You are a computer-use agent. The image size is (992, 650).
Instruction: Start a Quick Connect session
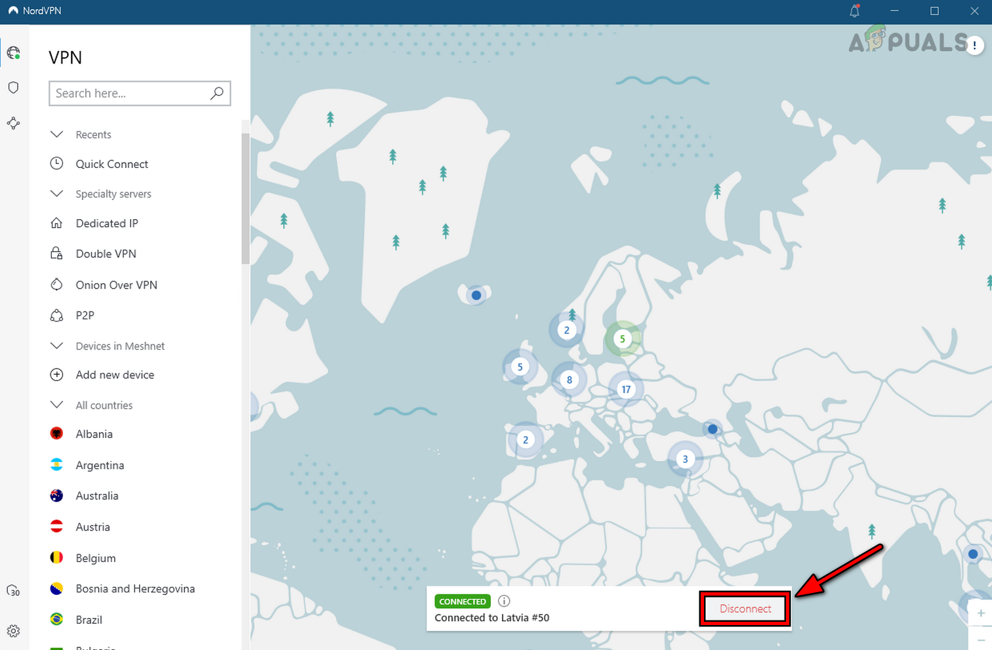click(112, 163)
